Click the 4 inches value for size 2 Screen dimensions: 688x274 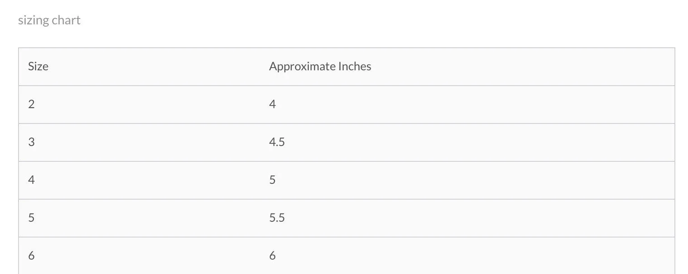(272, 105)
